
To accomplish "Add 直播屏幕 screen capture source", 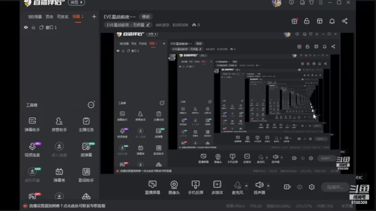I will [x=152, y=187].
